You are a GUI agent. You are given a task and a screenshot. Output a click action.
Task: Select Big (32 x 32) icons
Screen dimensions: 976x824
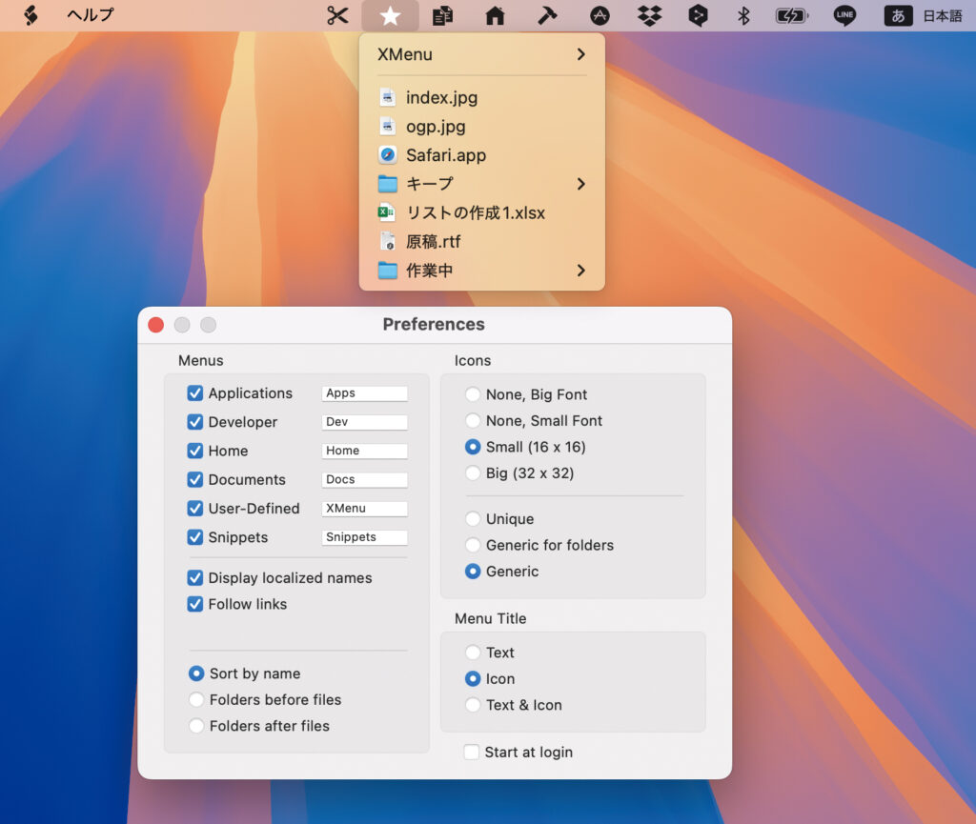(x=473, y=473)
